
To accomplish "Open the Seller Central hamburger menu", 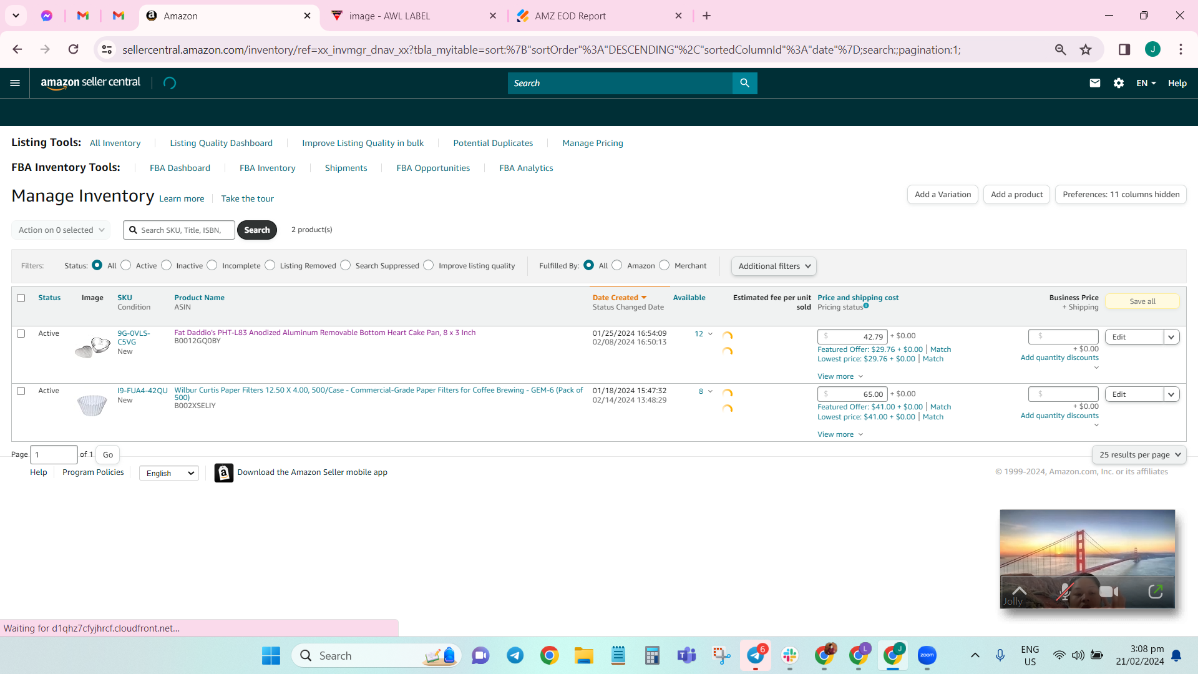I will coord(15,83).
